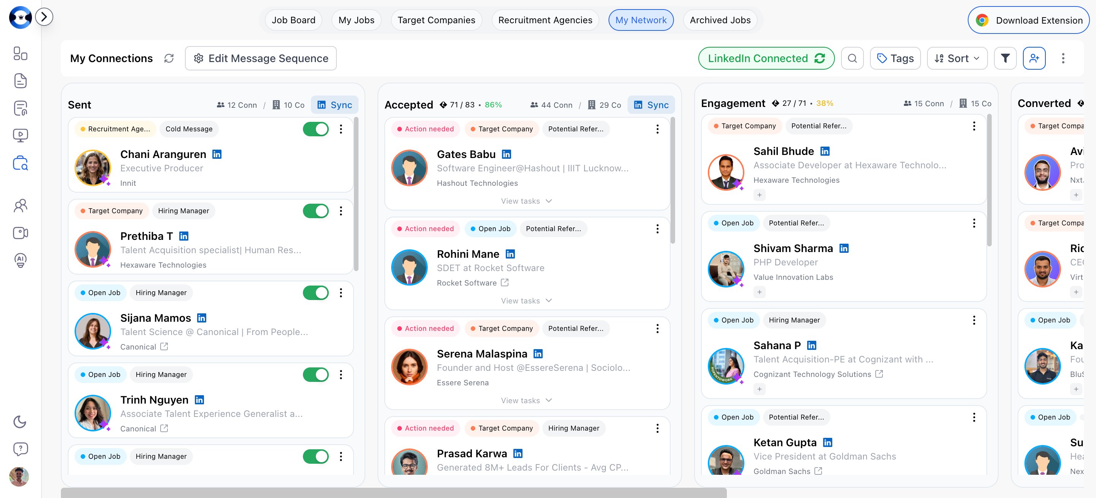Screen dimensions: 1096x498
Task: Click the Sent column vertical scrollbar
Action: click(356, 194)
